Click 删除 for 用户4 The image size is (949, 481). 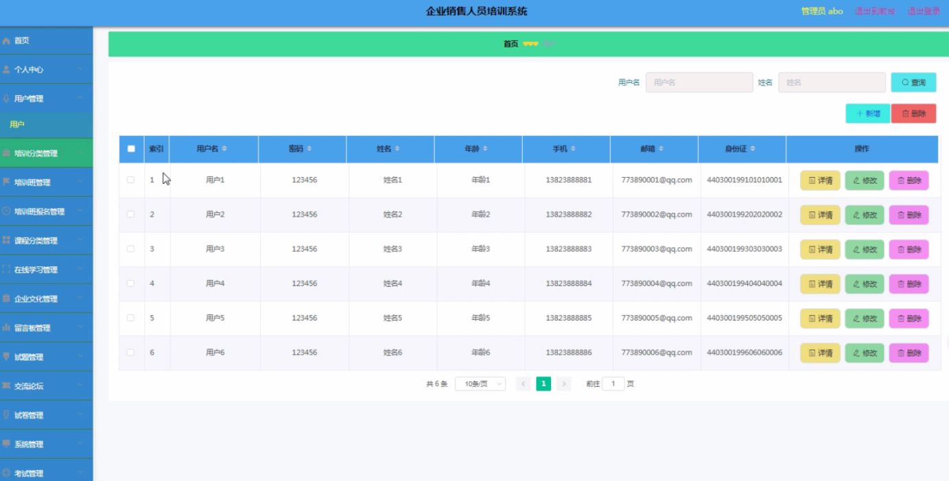pos(909,284)
